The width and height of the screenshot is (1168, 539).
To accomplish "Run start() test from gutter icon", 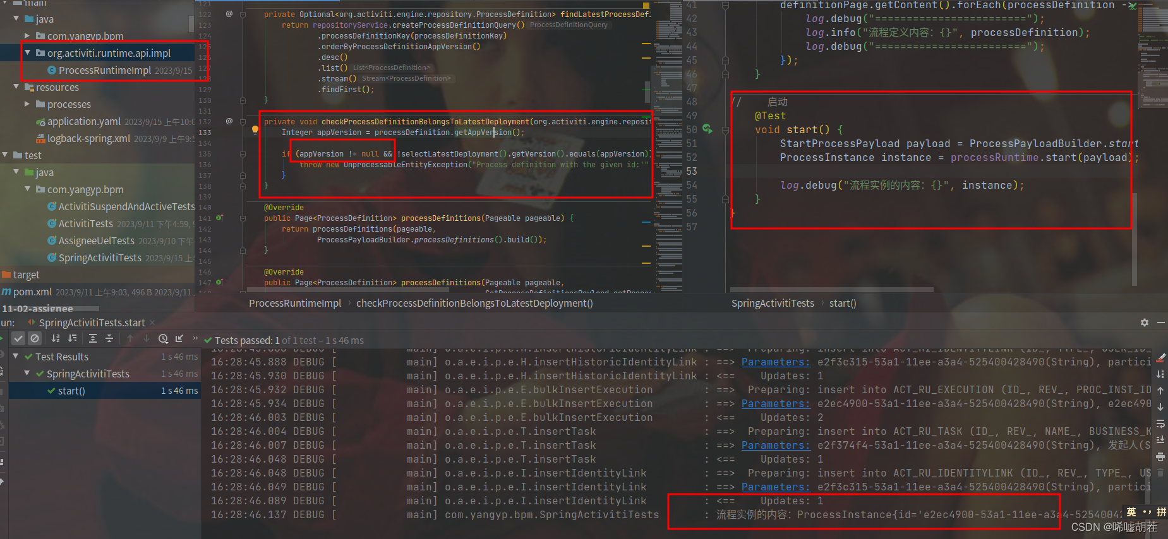I will point(707,129).
